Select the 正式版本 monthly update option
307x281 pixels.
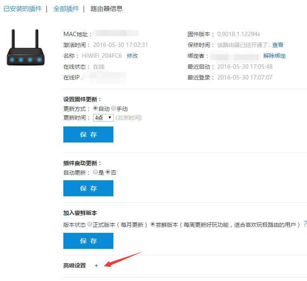click(x=90, y=225)
